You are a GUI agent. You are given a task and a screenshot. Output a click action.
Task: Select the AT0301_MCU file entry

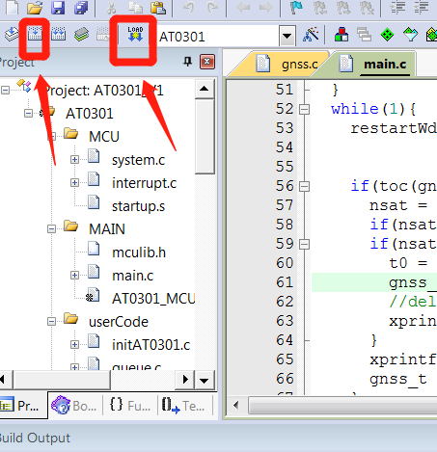153,299
